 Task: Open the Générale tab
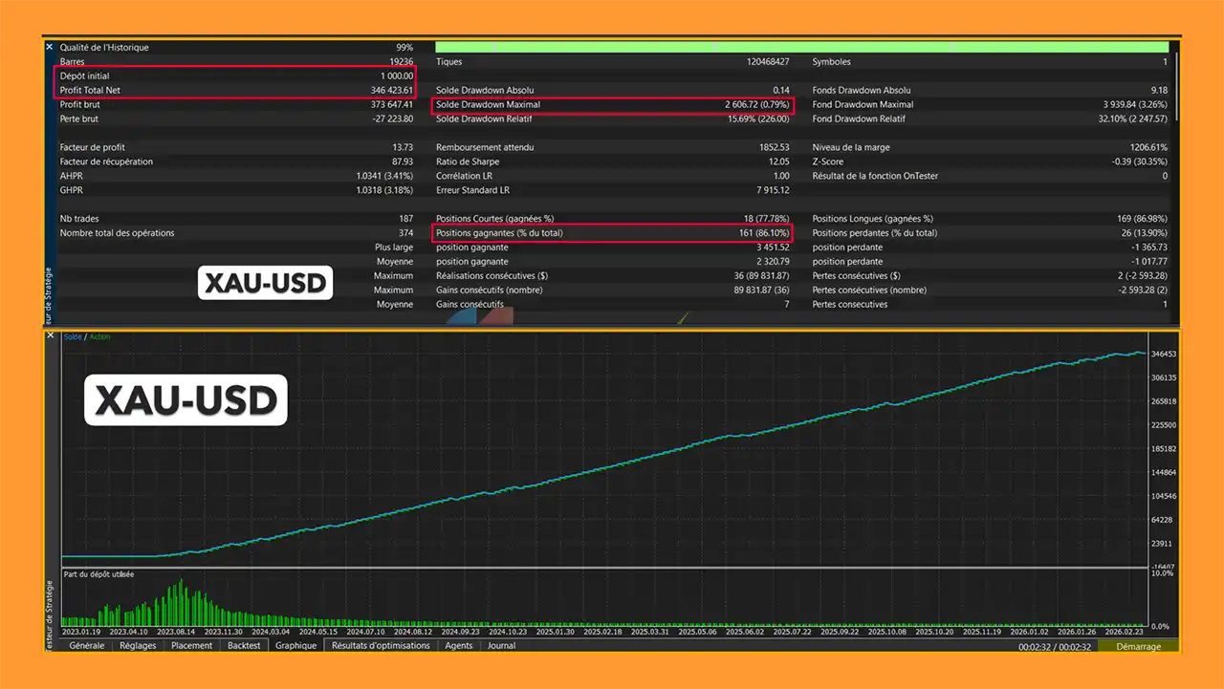87,646
